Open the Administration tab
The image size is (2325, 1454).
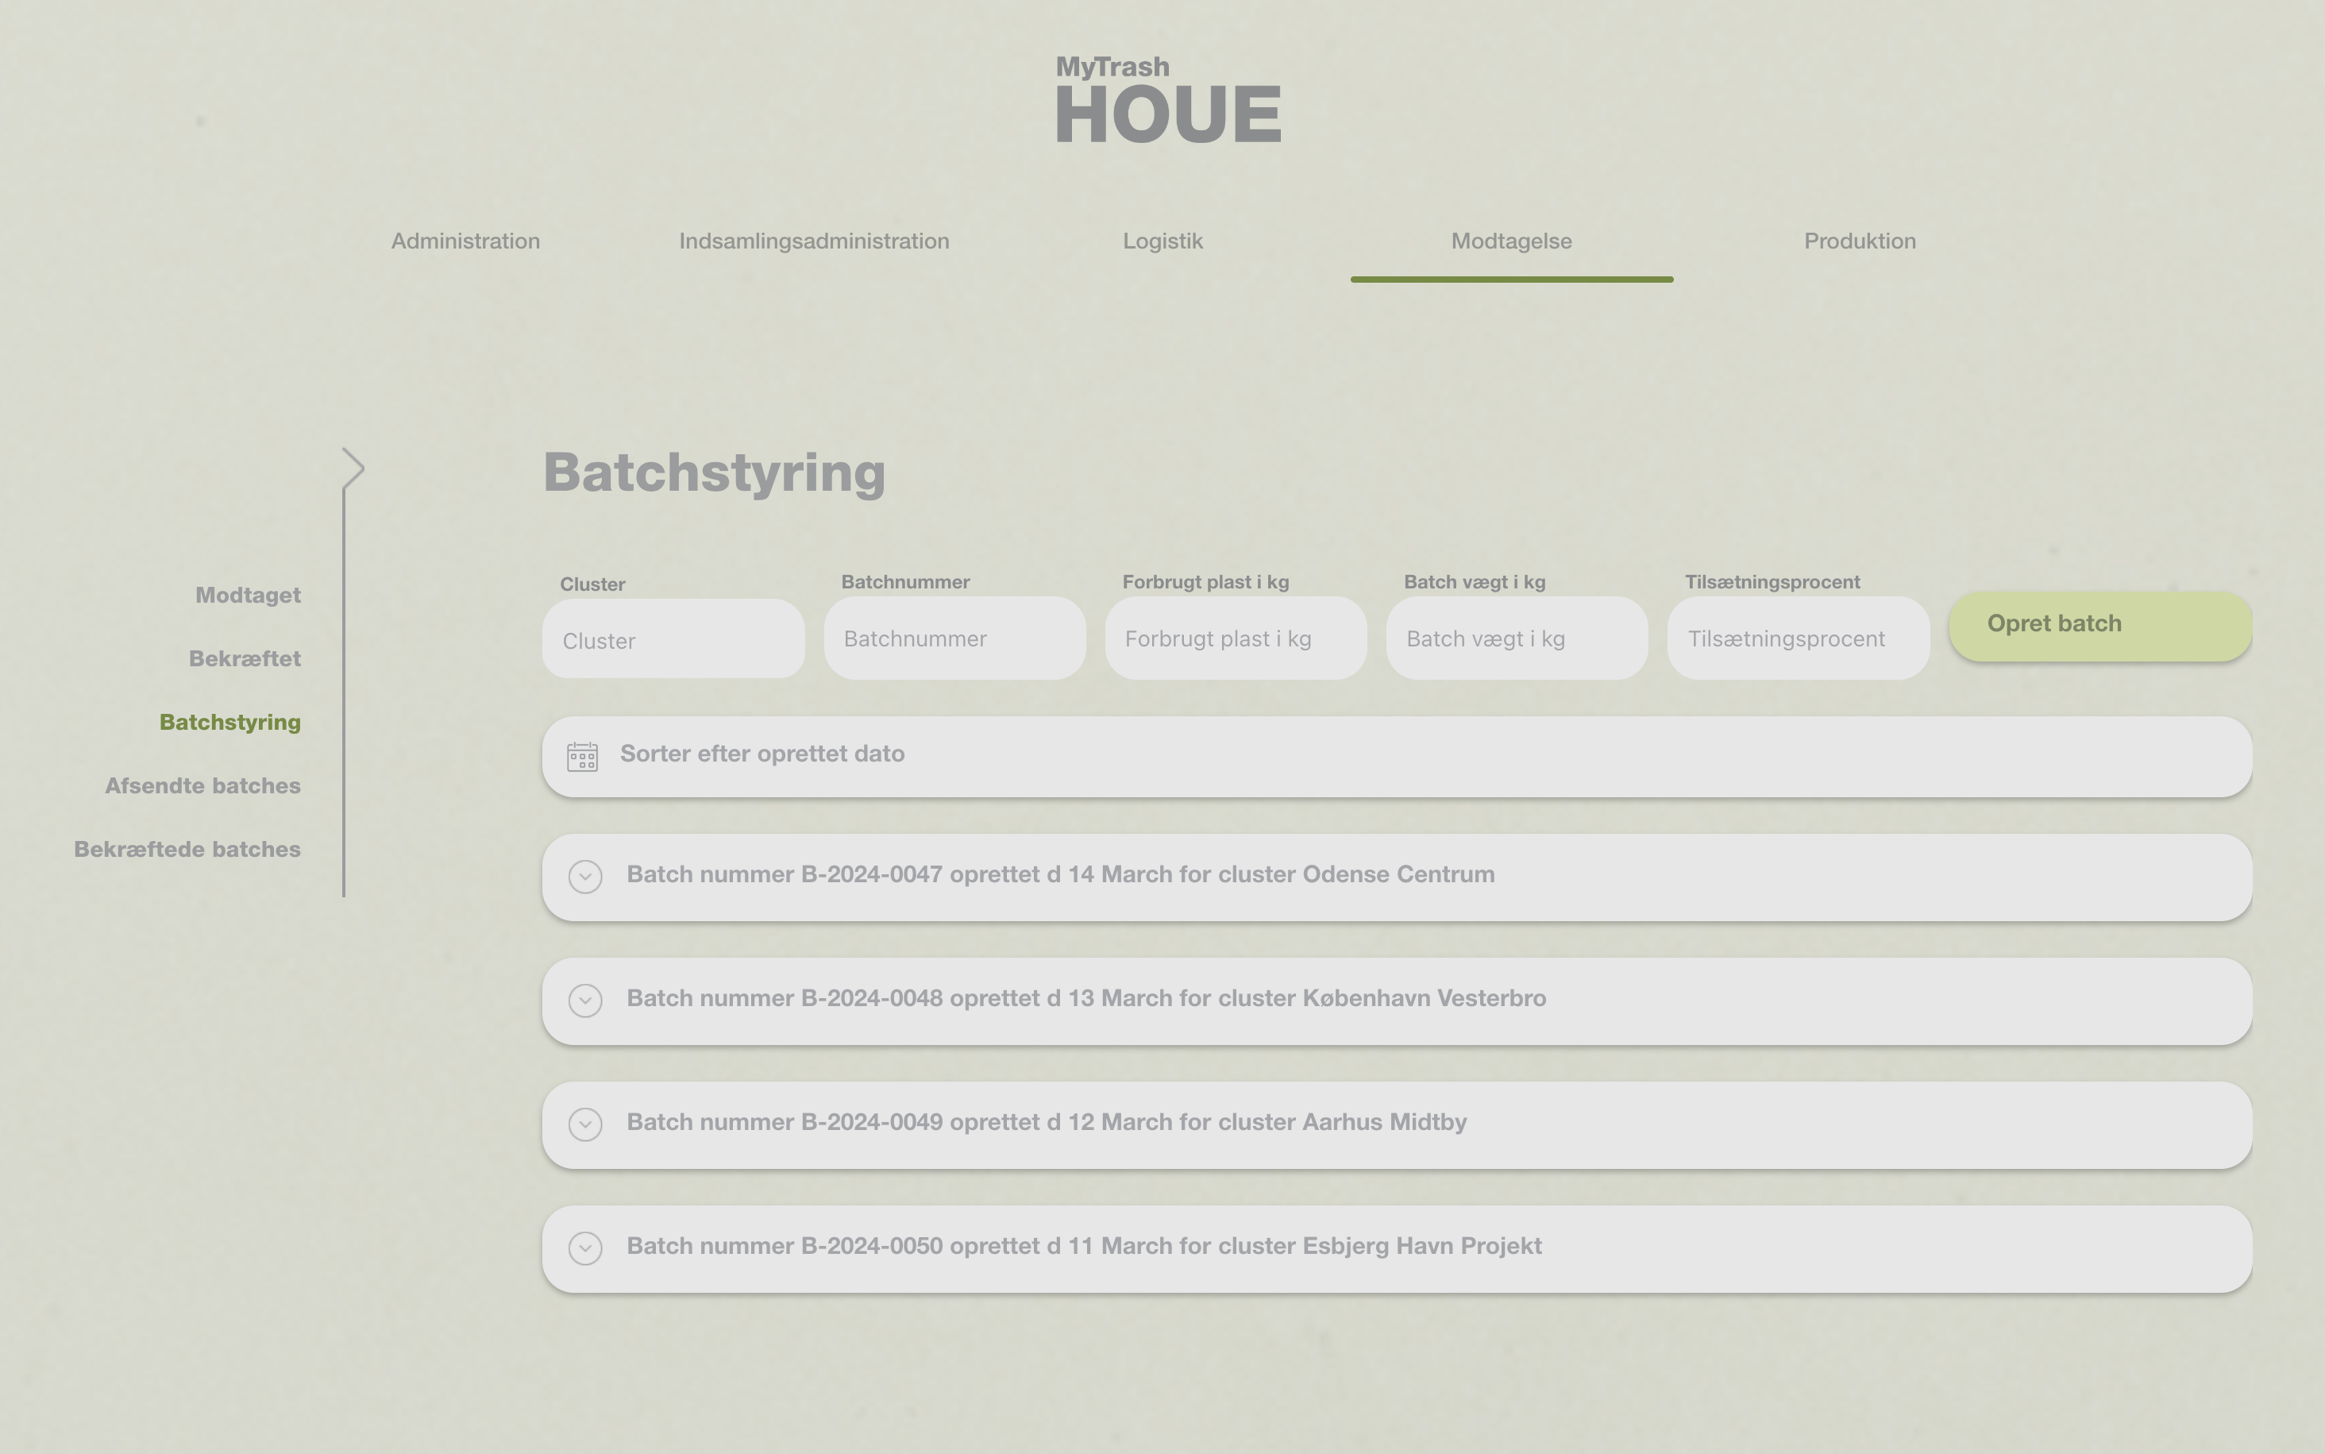[465, 241]
